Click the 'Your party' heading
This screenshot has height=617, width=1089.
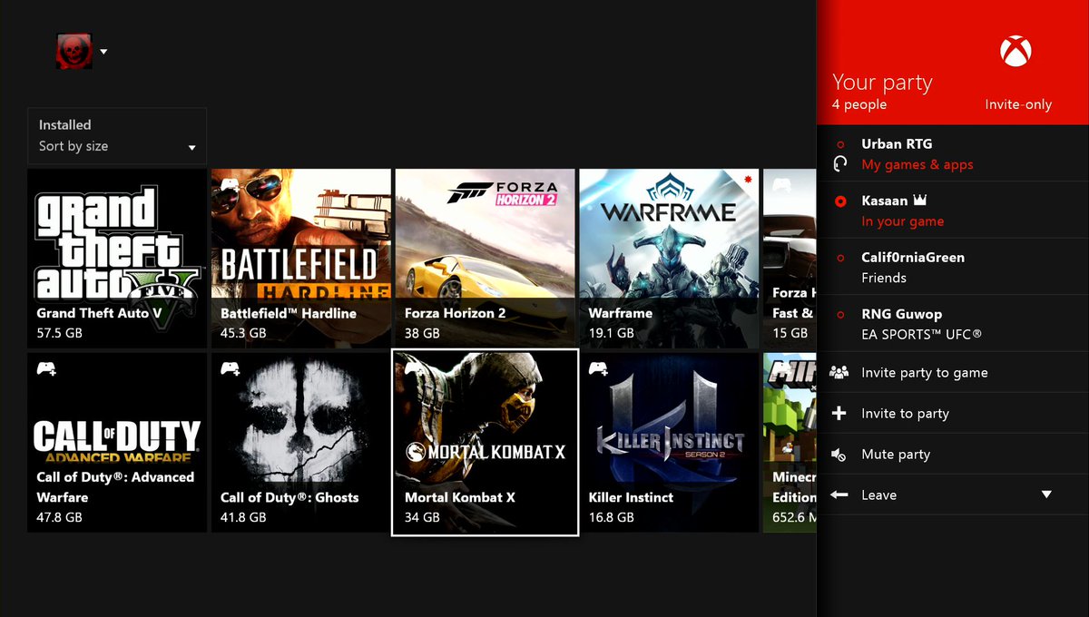pyautogui.click(x=882, y=83)
